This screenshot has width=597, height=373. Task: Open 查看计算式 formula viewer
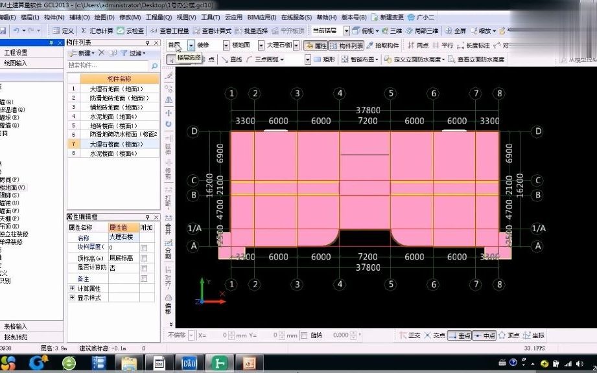click(212, 31)
